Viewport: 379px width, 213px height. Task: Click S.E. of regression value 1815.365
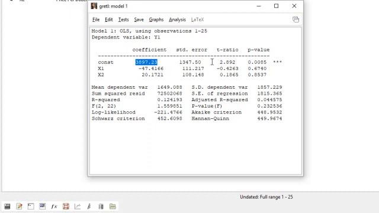click(x=269, y=93)
